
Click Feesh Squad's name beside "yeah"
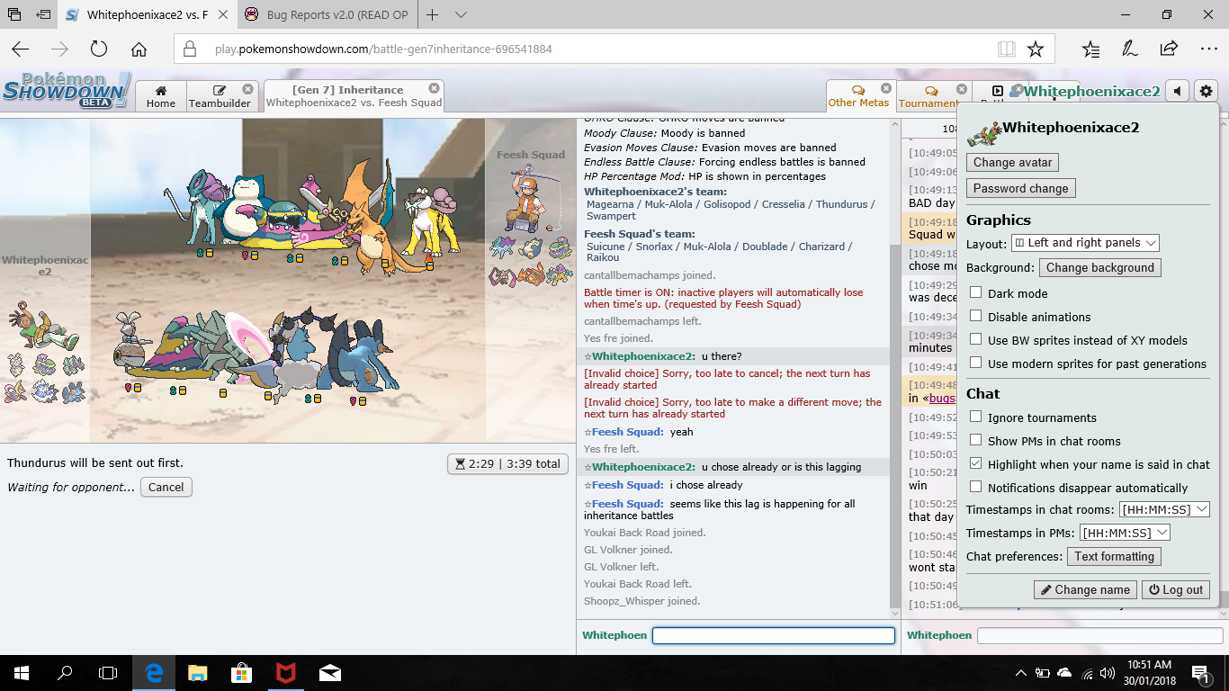[x=628, y=432]
